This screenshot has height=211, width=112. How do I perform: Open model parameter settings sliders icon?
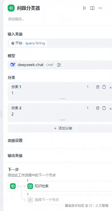click(x=59, y=65)
